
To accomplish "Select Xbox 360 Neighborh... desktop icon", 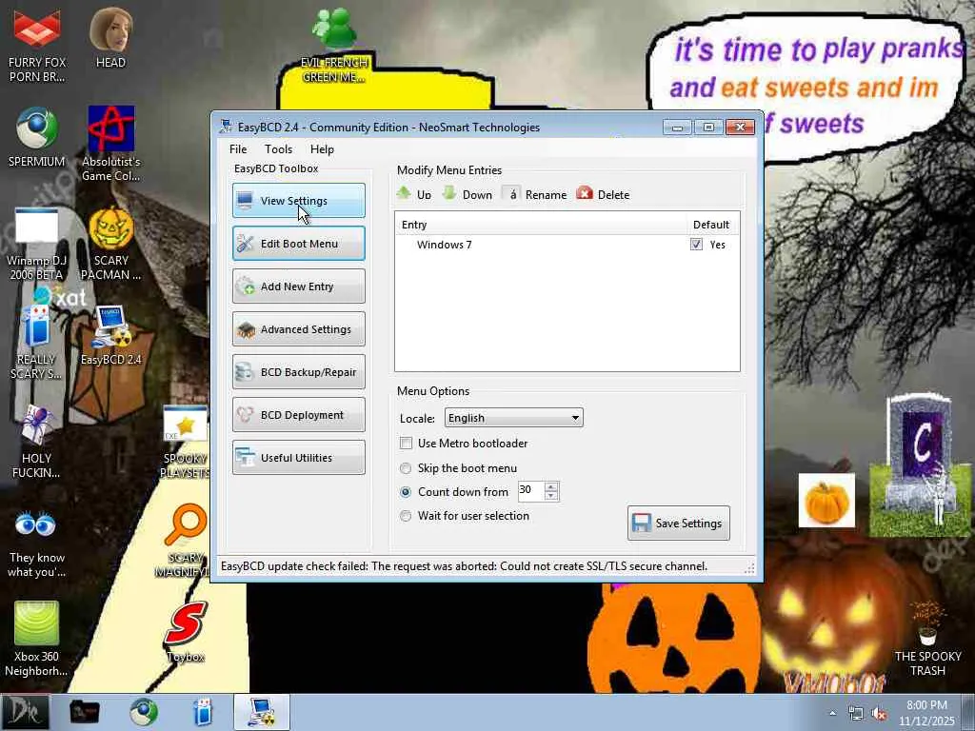I will click(x=36, y=640).
